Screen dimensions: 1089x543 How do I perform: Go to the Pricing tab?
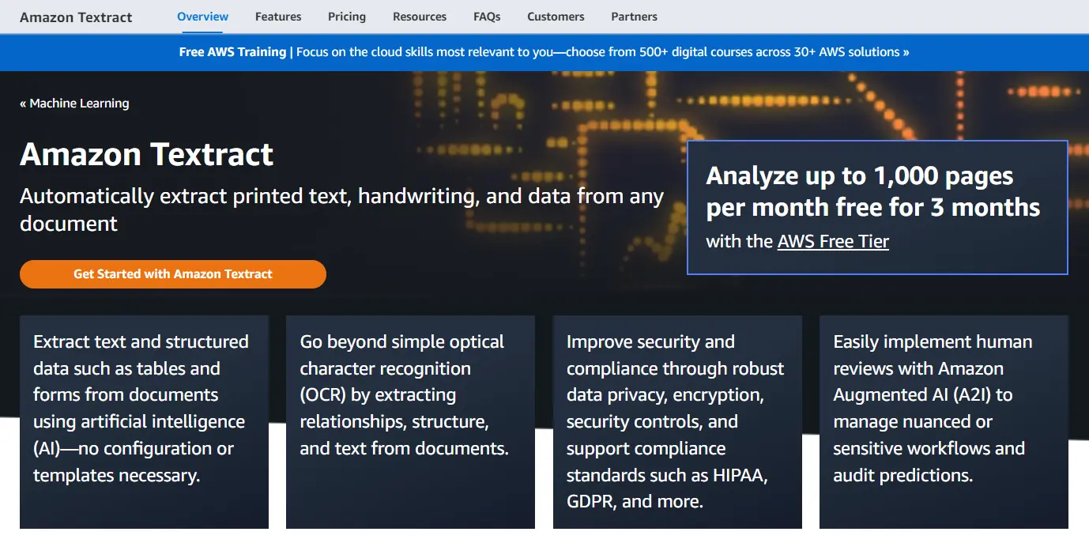tap(347, 16)
